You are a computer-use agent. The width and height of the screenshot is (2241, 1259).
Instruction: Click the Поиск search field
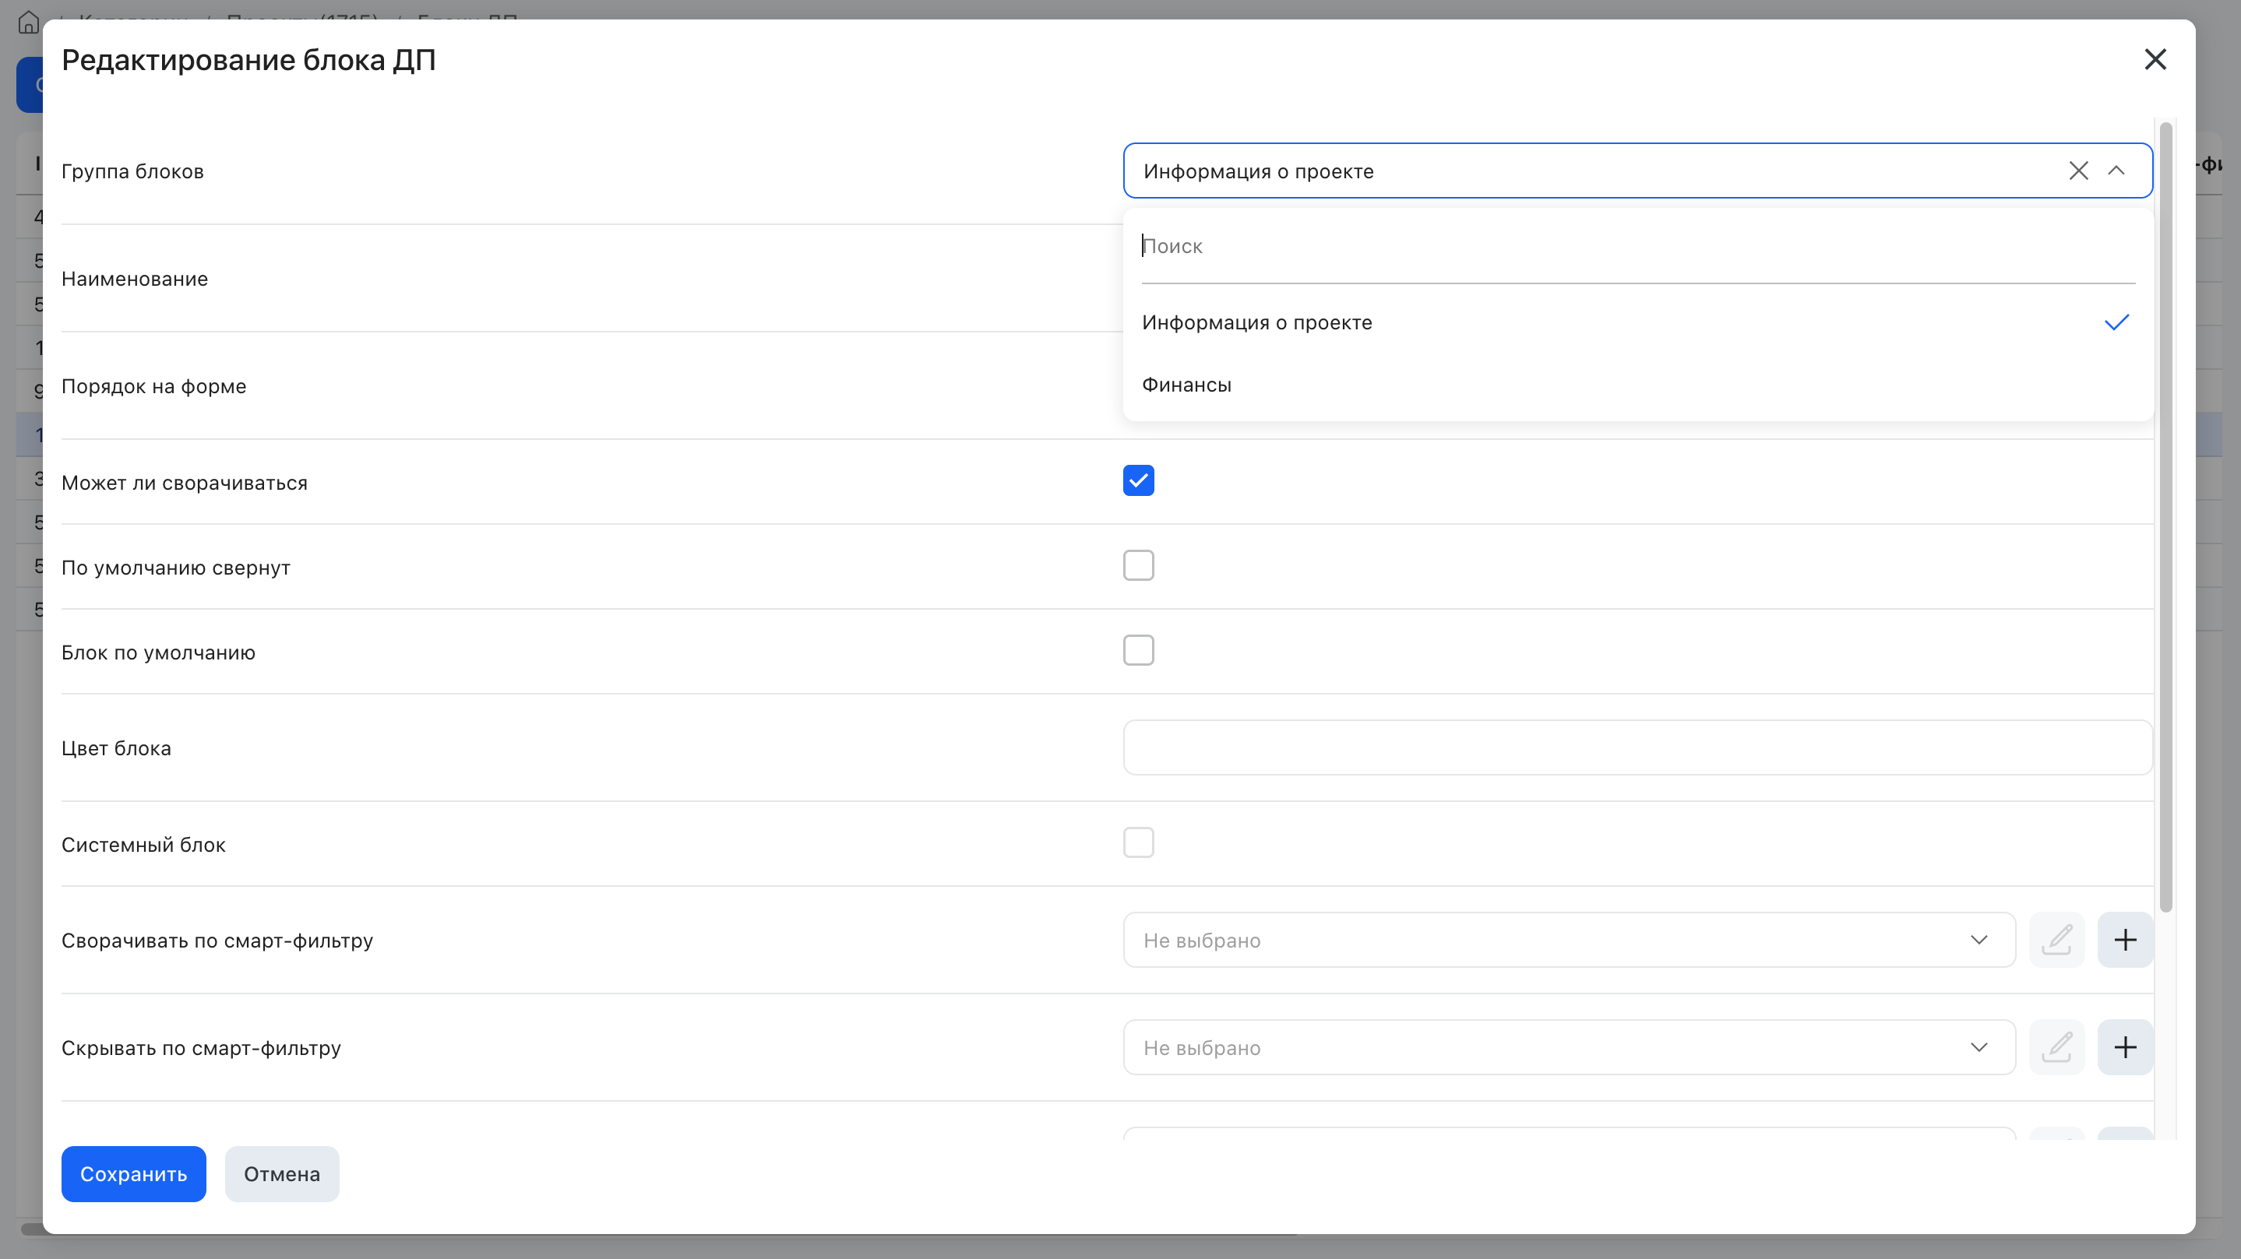1637,246
